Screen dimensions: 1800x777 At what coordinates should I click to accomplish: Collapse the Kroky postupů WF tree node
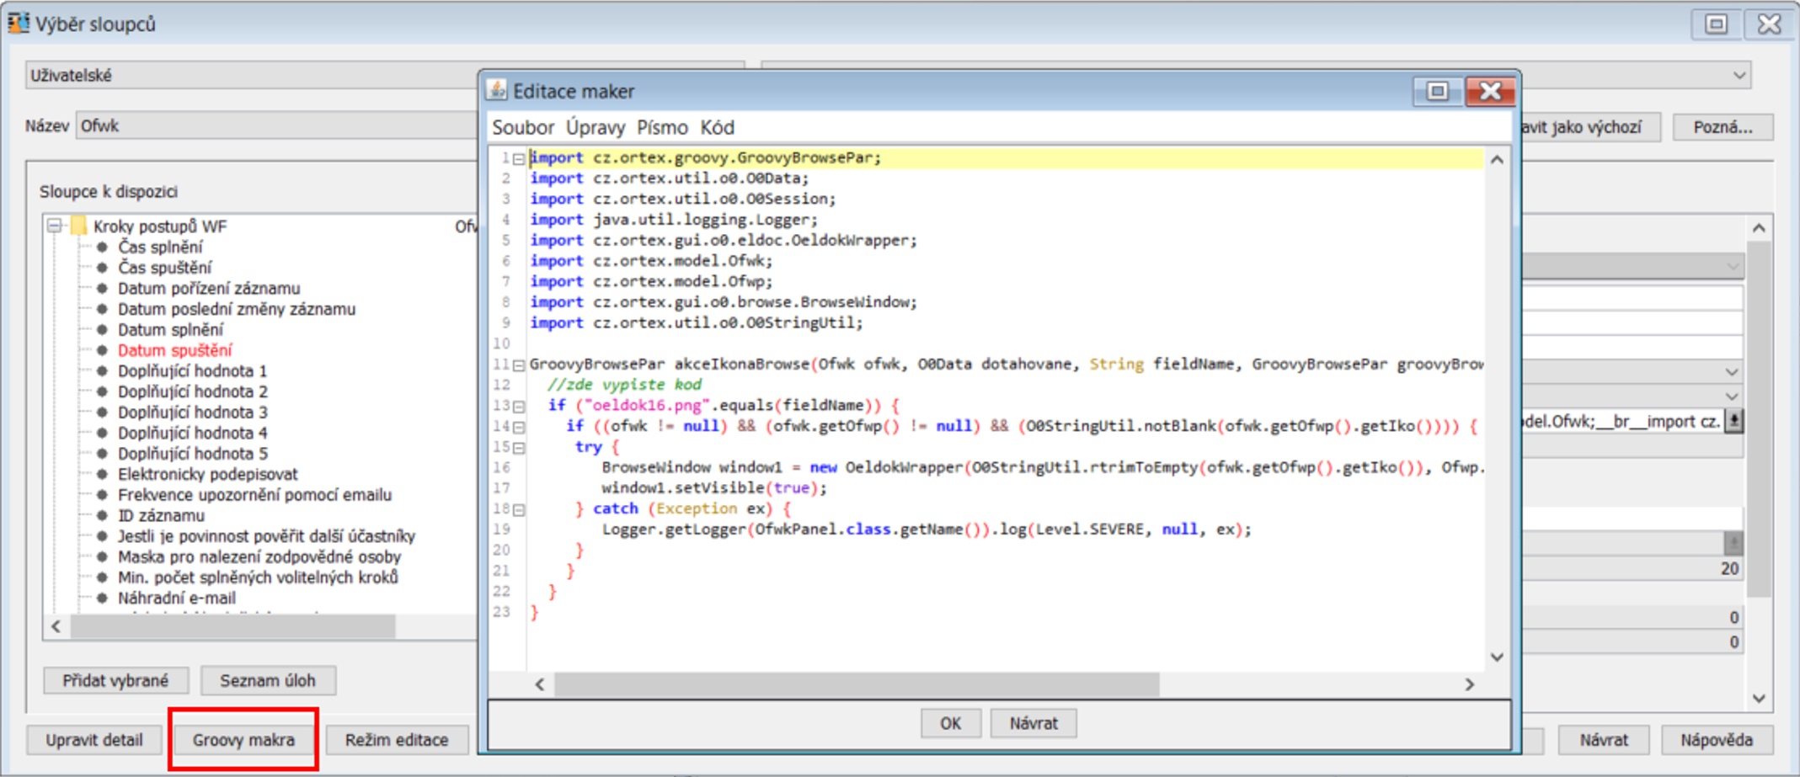pos(55,226)
